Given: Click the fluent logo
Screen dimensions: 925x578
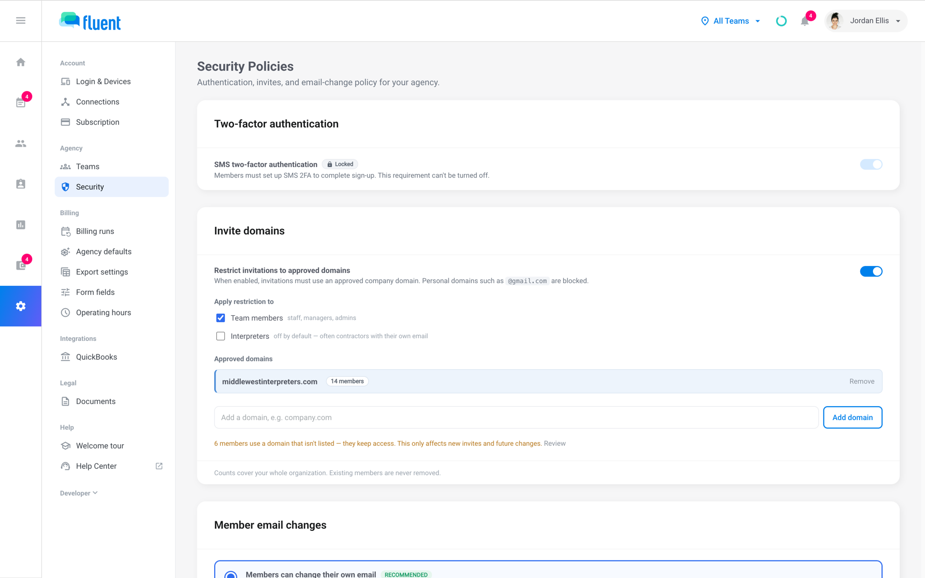Looking at the screenshot, I should click(x=90, y=21).
